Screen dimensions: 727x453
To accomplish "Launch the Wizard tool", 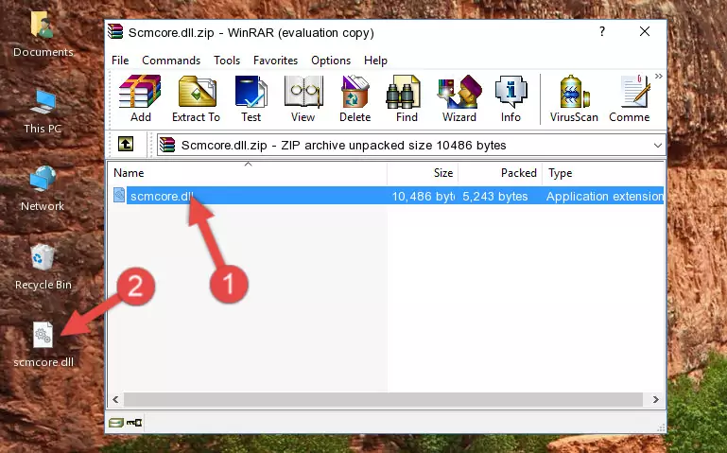I will coord(459,98).
